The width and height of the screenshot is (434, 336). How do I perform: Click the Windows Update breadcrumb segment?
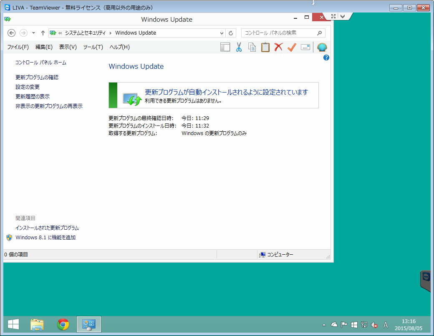(x=136, y=33)
